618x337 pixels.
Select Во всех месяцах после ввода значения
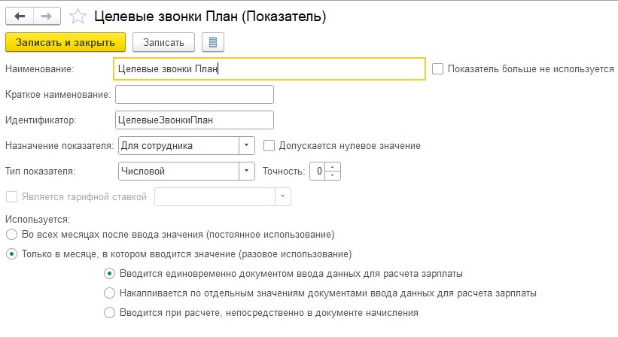[11, 235]
